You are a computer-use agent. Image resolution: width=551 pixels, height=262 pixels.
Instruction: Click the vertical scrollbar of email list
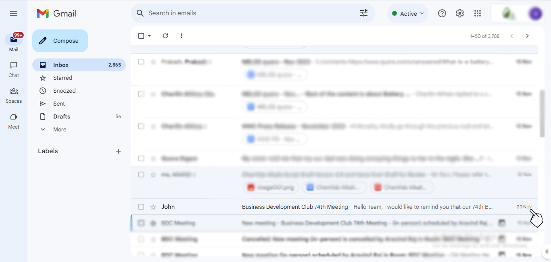(x=542, y=113)
